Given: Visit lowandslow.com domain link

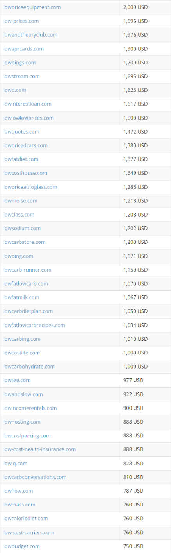Looking at the screenshot, I should [x=23, y=394].
